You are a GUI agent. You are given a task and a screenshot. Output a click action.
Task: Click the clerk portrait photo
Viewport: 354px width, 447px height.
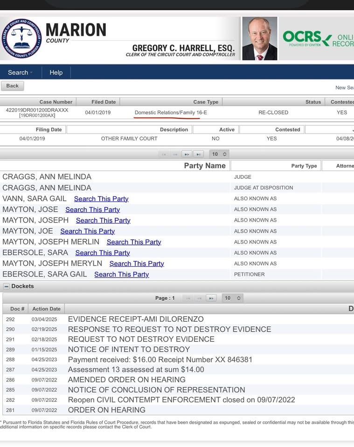259,39
